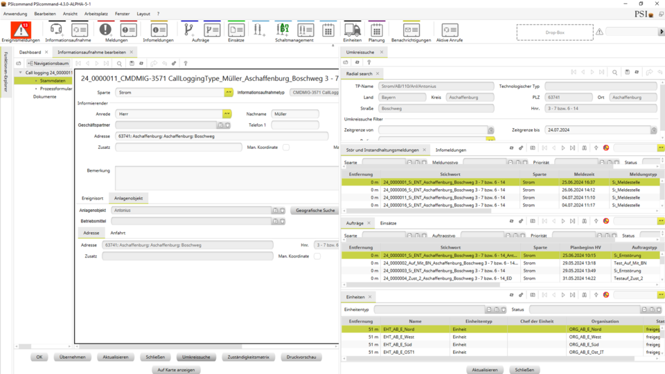Click Druckvorschau button
Viewport: 665px width, 374px height.
click(301, 357)
